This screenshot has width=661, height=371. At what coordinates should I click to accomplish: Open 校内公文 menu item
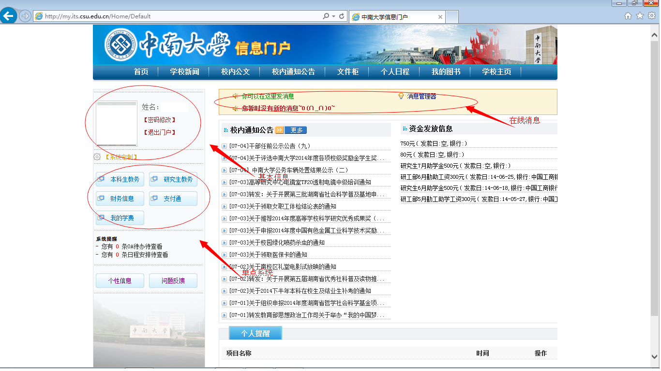click(235, 71)
